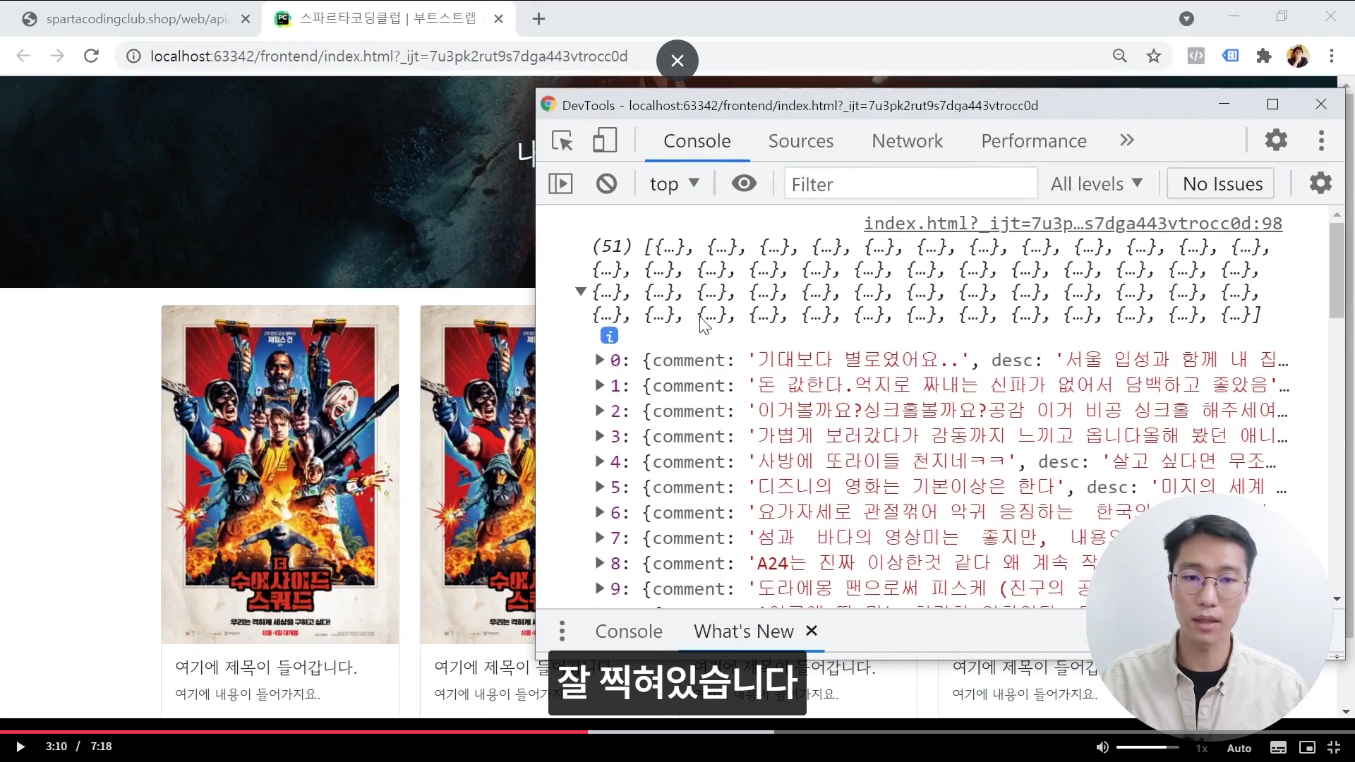Viewport: 1355px width, 762px height.
Task: Switch to the Network tab
Action: click(907, 141)
